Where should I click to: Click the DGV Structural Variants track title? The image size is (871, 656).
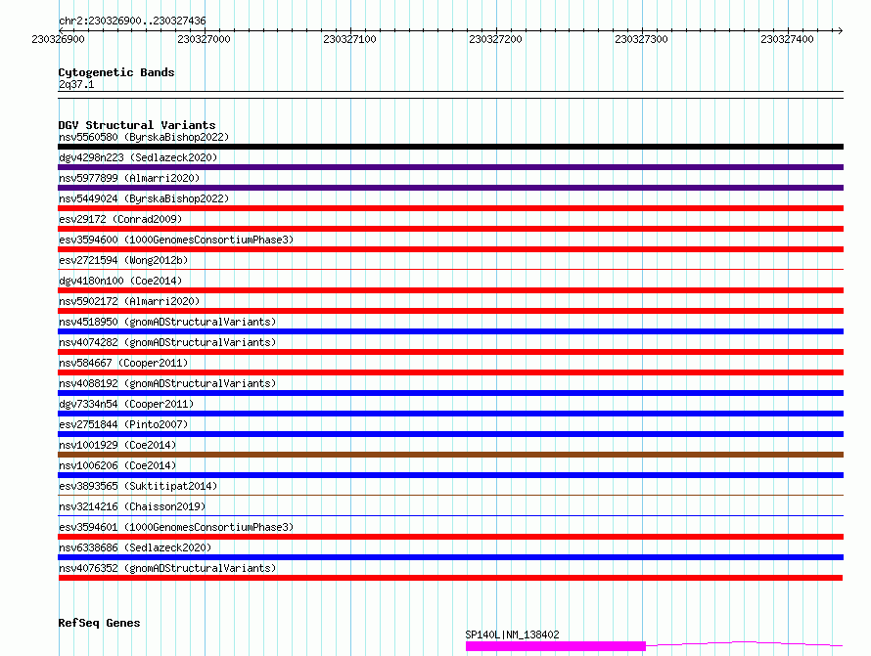tap(137, 125)
